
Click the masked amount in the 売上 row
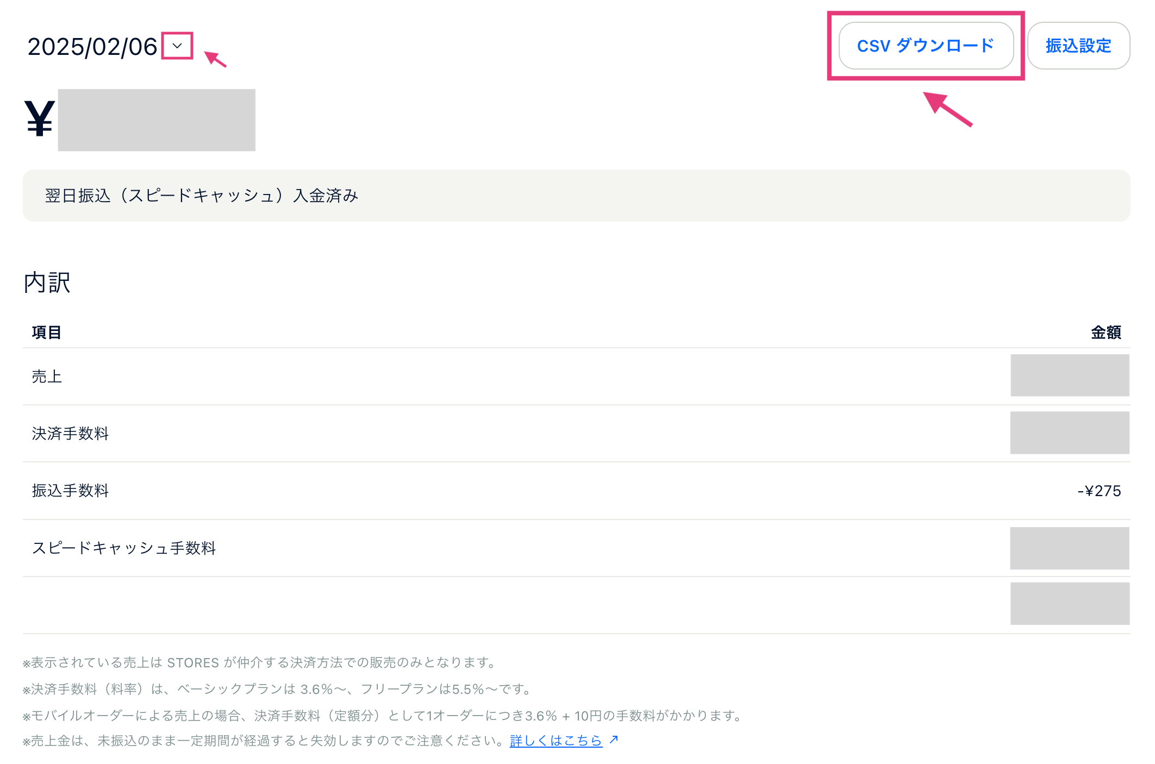pyautogui.click(x=1070, y=375)
